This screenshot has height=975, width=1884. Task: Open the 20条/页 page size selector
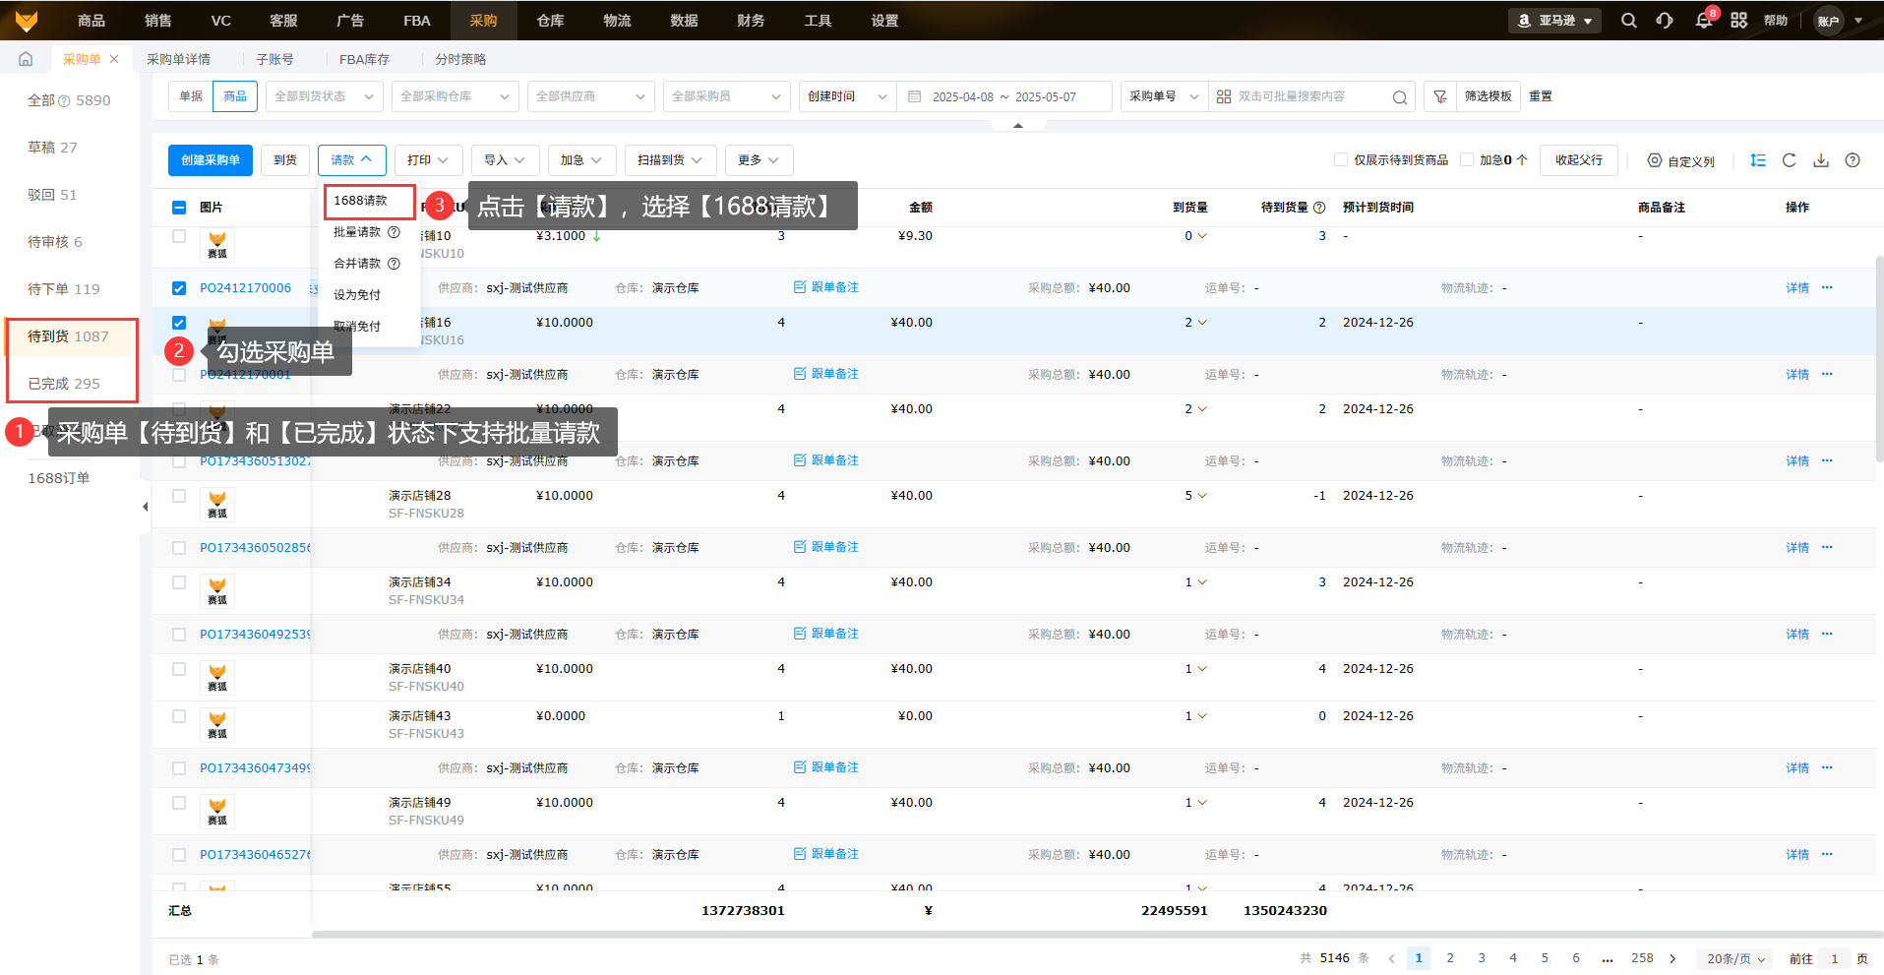[1734, 958]
